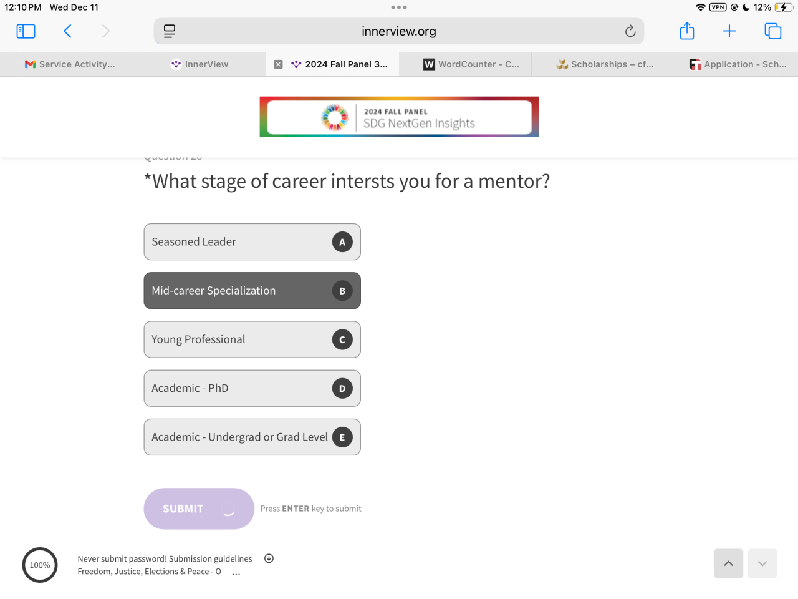Pick the Academic - PhD option
This screenshot has width=798, height=599.
point(252,388)
